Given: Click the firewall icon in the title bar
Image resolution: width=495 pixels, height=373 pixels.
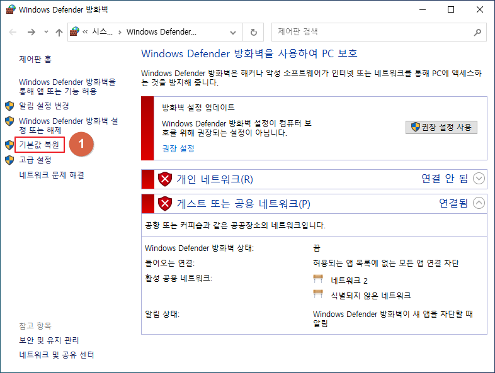Looking at the screenshot, I should pyautogui.click(x=11, y=9).
